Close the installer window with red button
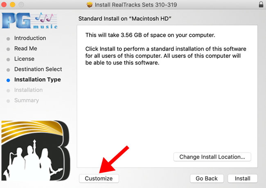Screen dimensions: 266x188 click(4, 4)
